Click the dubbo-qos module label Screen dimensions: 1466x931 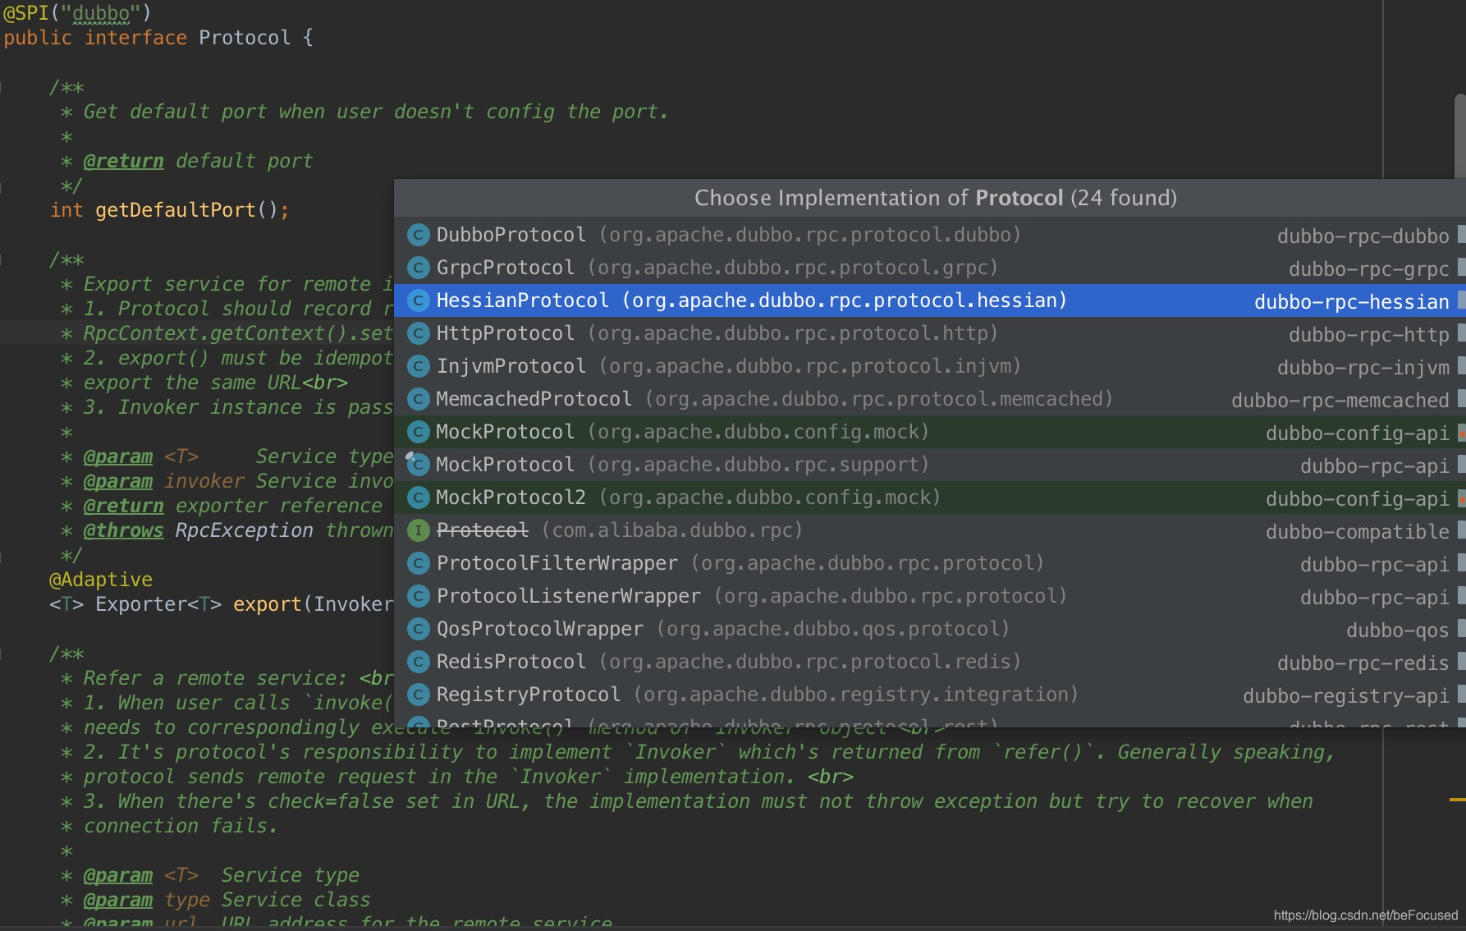pos(1398,631)
